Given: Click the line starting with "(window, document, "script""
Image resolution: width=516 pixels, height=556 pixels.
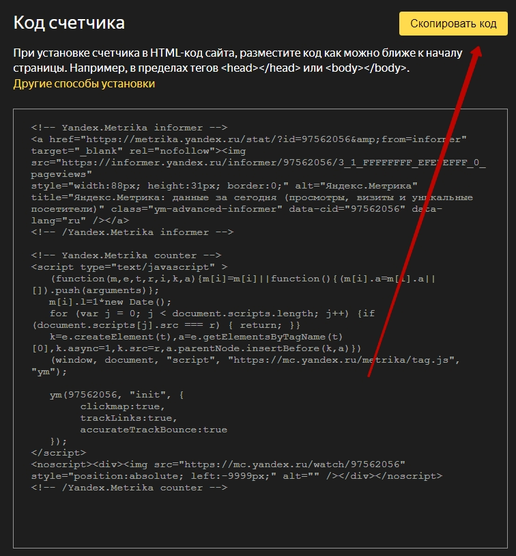Looking at the screenshot, I should (255, 360).
